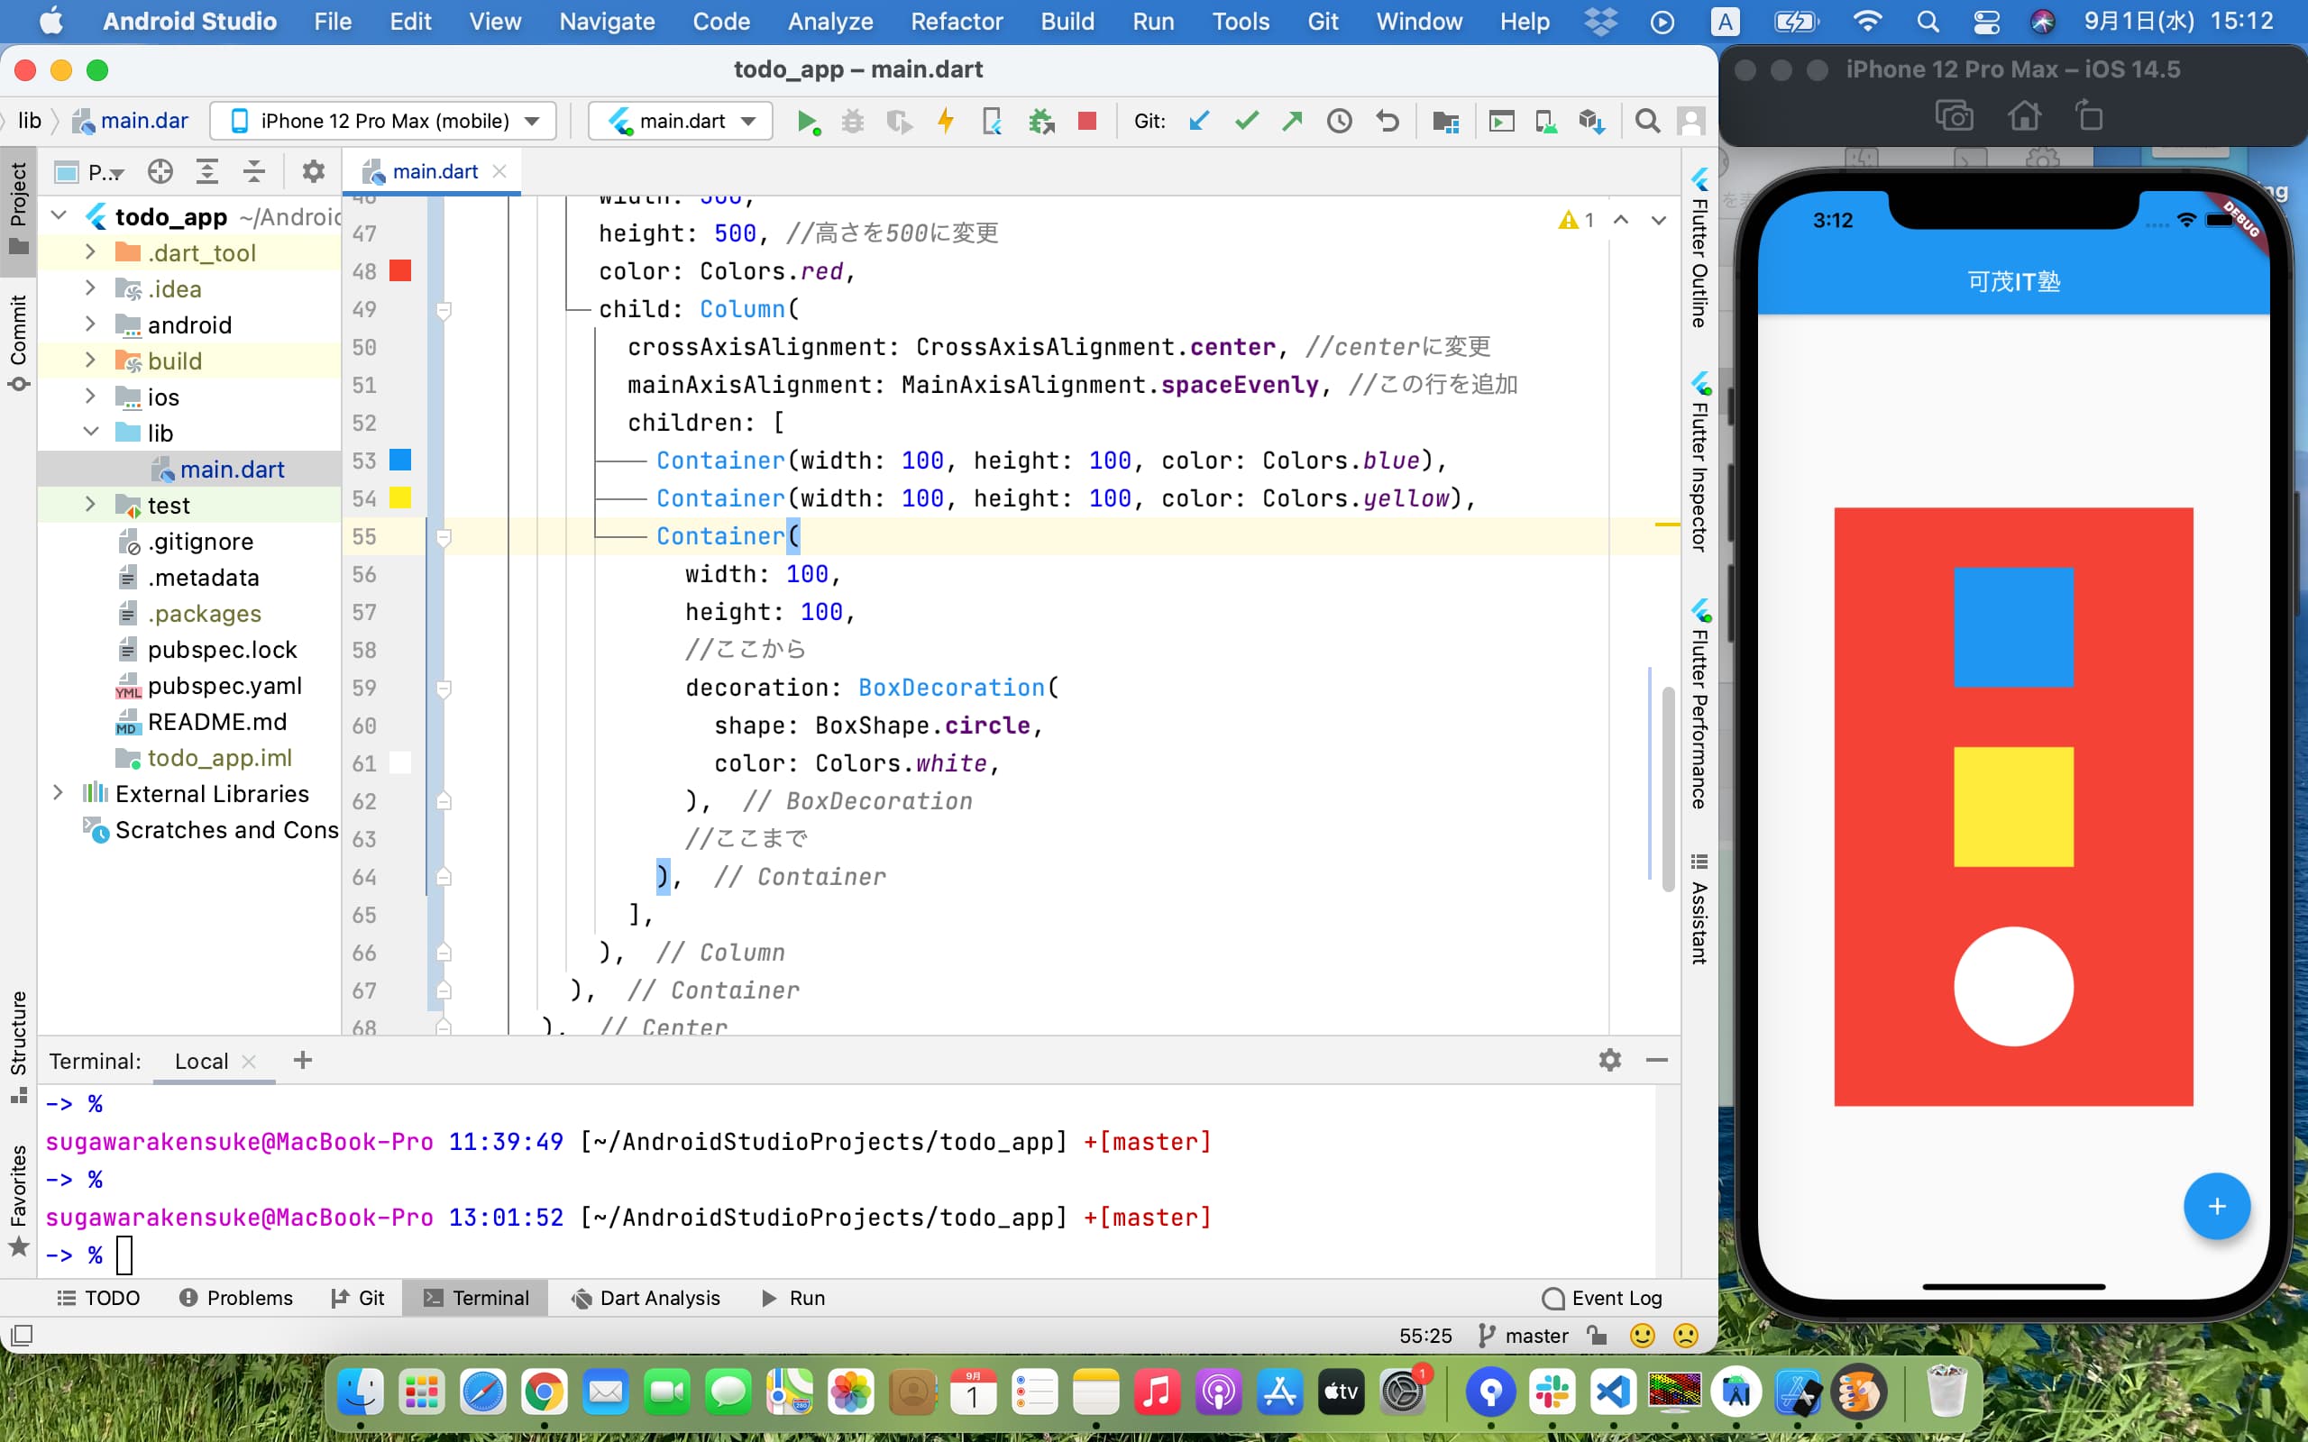Toggle the Project tool window side tab

18,209
